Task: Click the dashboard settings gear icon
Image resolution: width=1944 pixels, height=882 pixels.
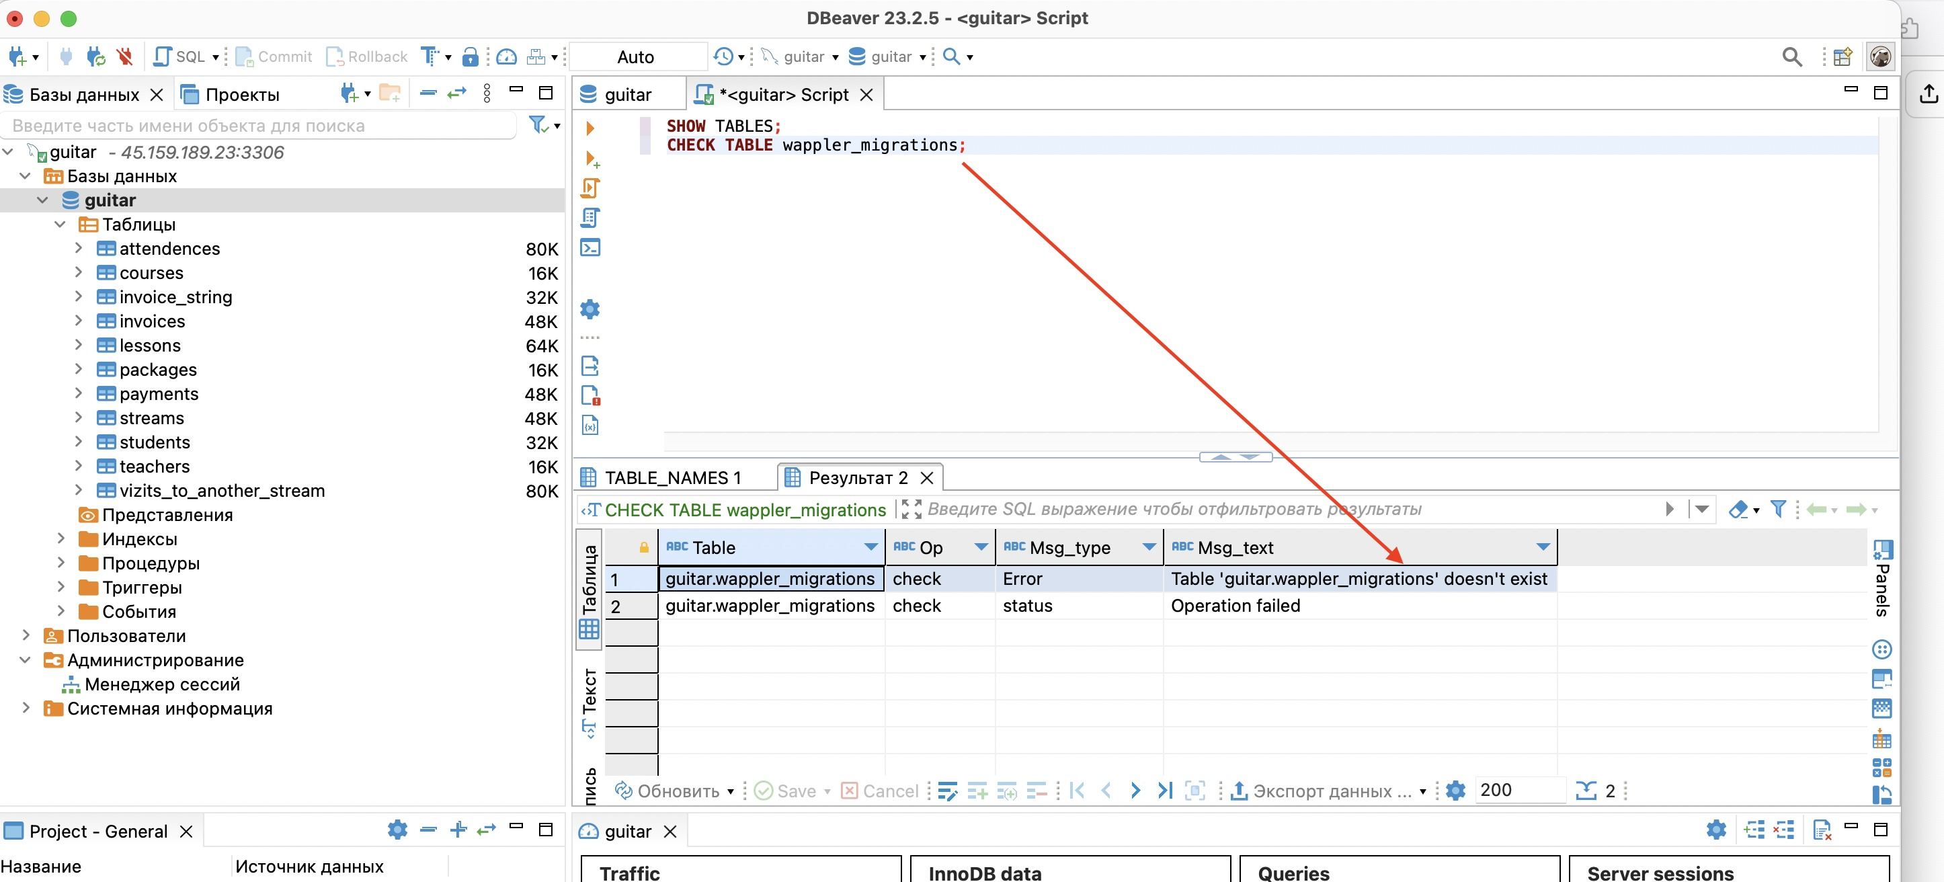Action: pos(1716,830)
